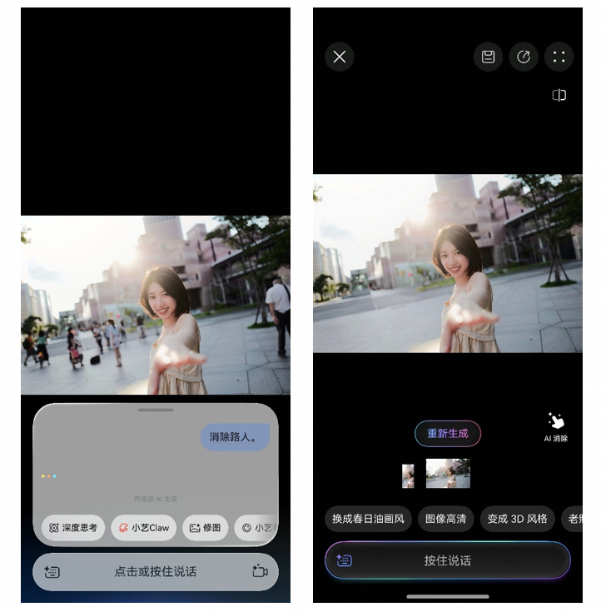Choose the 换成春日油画风 suggestion chip

tap(368, 519)
